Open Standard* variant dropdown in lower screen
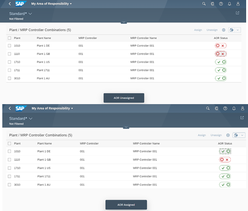Image resolution: width=248 pixels, height=211 pixels. [21, 118]
